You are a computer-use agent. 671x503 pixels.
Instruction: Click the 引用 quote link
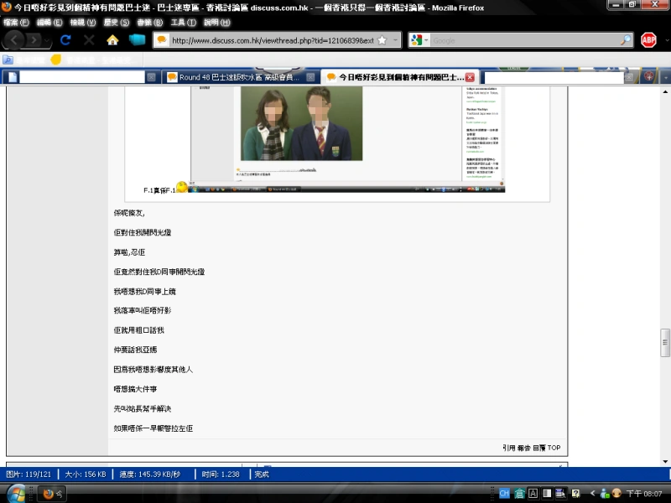click(x=509, y=448)
